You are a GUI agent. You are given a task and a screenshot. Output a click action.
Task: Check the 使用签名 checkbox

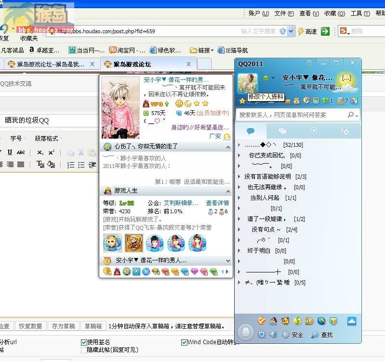[84, 342]
